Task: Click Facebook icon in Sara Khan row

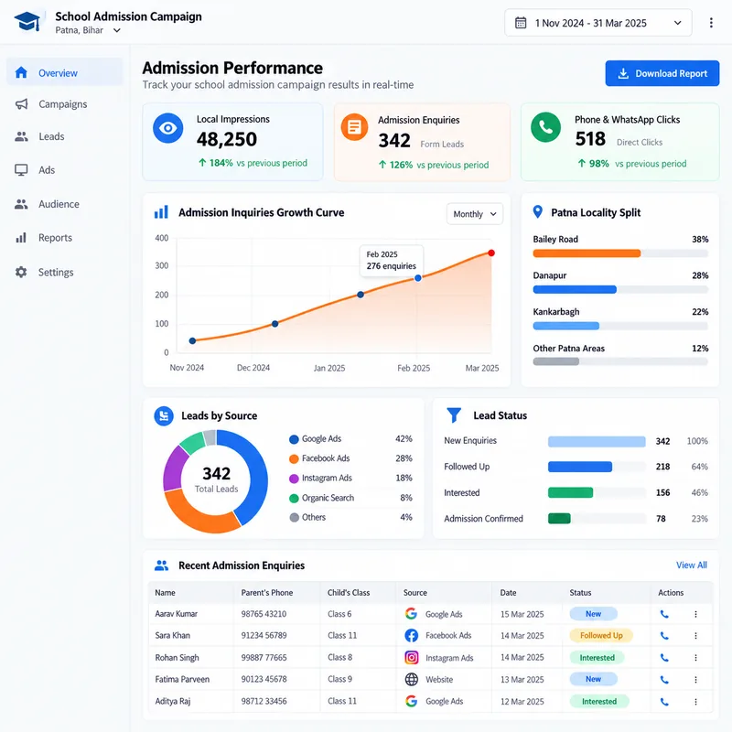Action: click(x=411, y=635)
